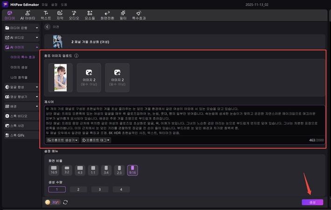Click the info icon beside 참조 이미지 업로드
Image resolution: width=331 pixels, height=210 pixels.
click(76, 56)
